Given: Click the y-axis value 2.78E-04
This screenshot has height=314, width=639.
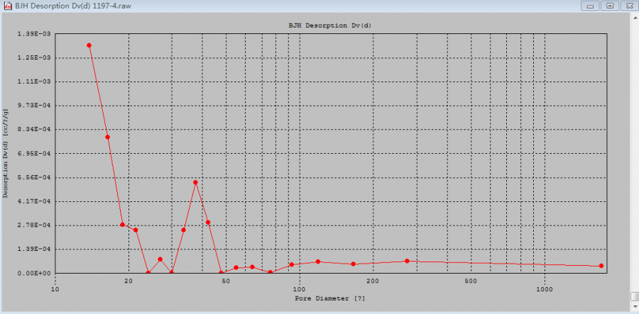Looking at the screenshot, I should (34, 225).
